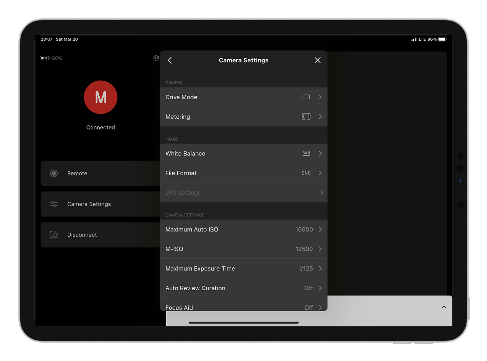Viewport: 487px width, 361px height.
Task: Open the File Format setting
Action: pyautogui.click(x=243, y=173)
